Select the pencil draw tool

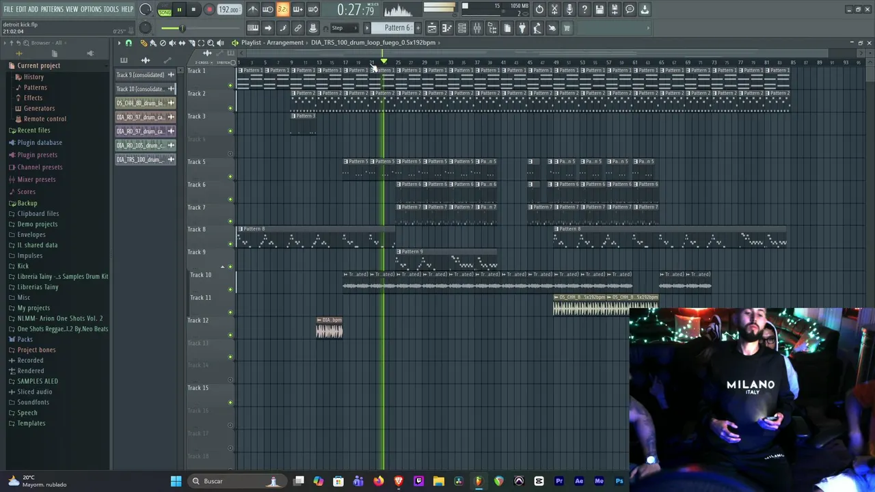tap(144, 43)
